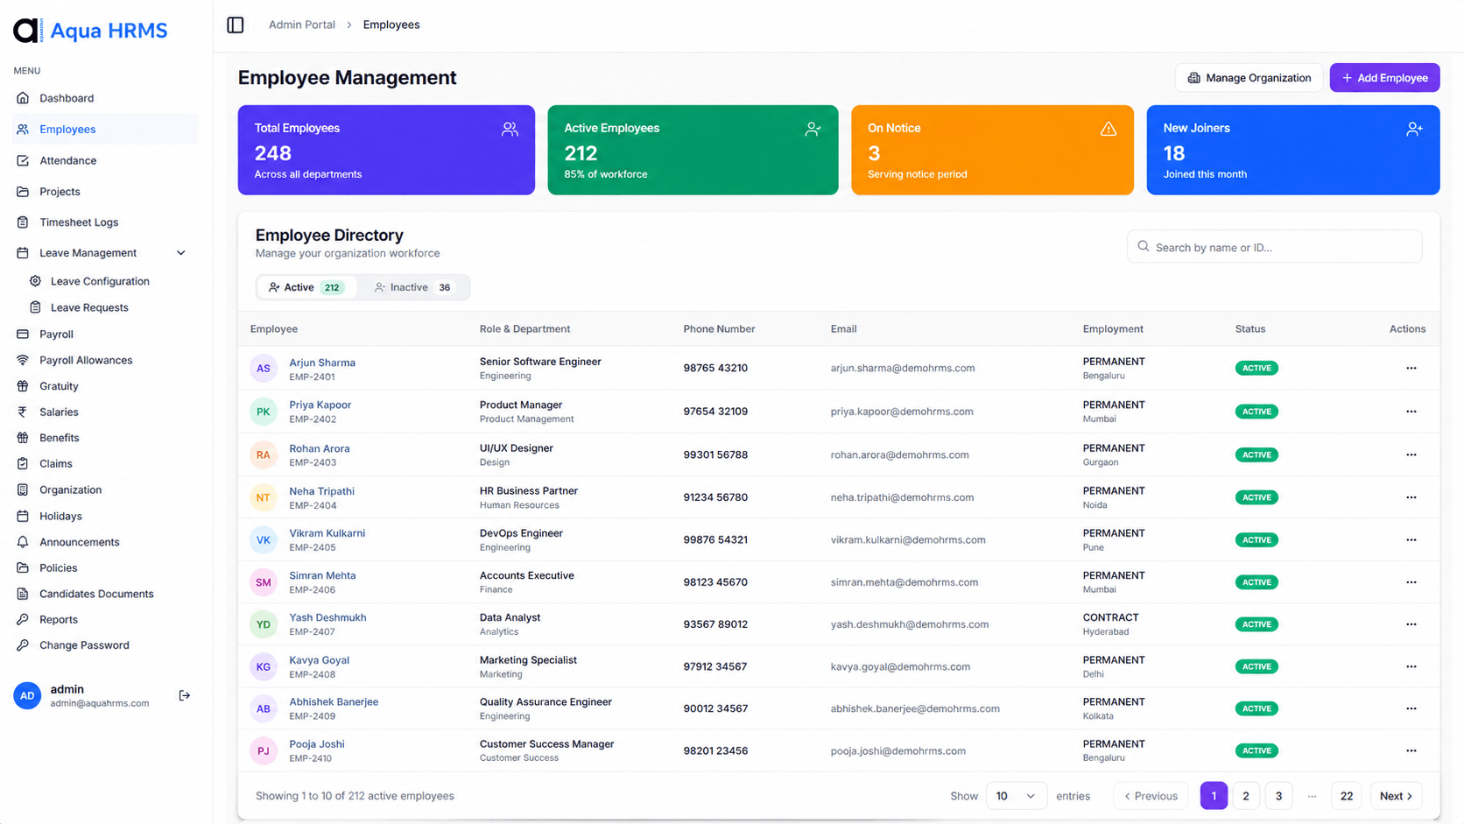The height and width of the screenshot is (824, 1464).
Task: Open the entries-per-page dropdown
Action: point(1016,796)
